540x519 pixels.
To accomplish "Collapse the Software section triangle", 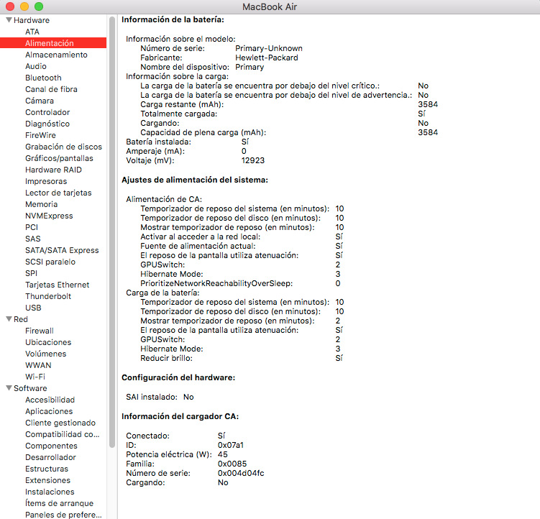I will [x=9, y=388].
